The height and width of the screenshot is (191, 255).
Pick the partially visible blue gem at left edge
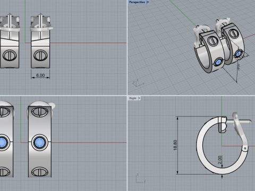(3, 143)
